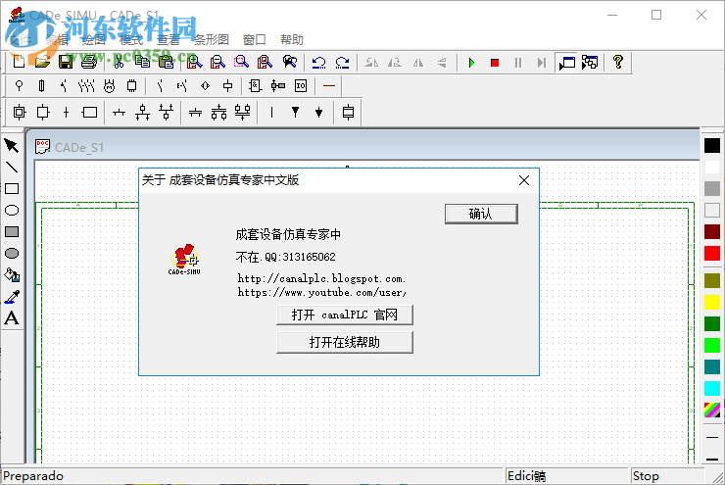Click the yellow question mark help icon
The width and height of the screenshot is (725, 485).
click(x=618, y=62)
